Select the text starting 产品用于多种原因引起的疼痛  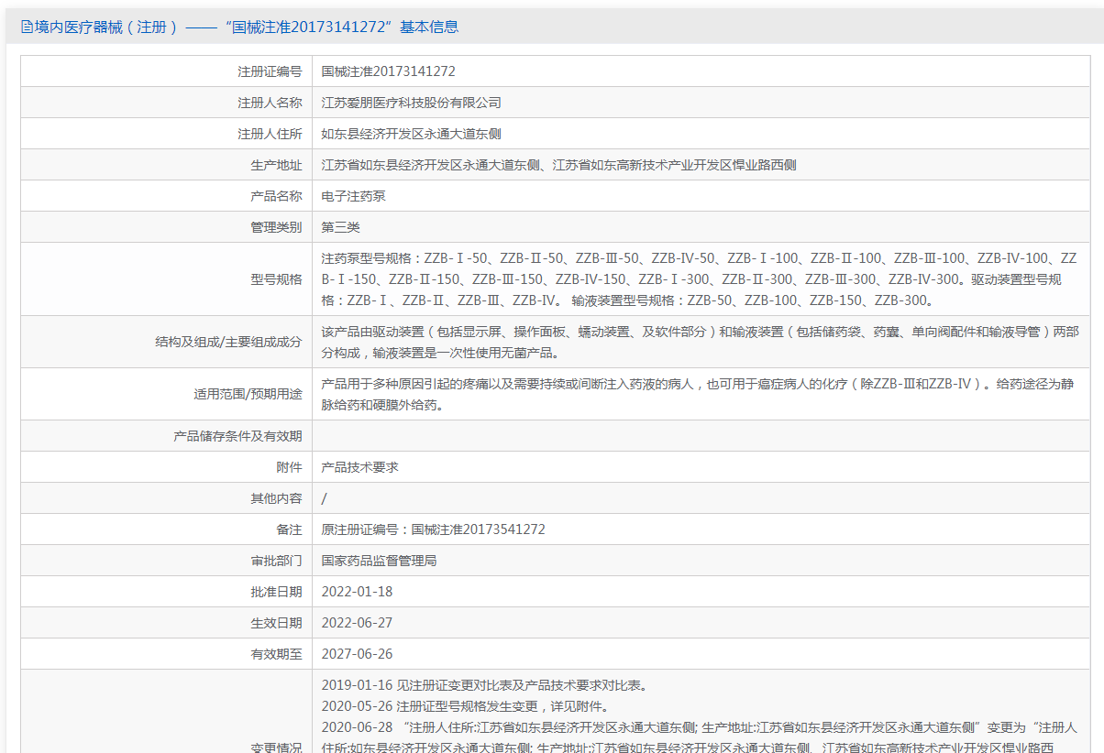(697, 394)
